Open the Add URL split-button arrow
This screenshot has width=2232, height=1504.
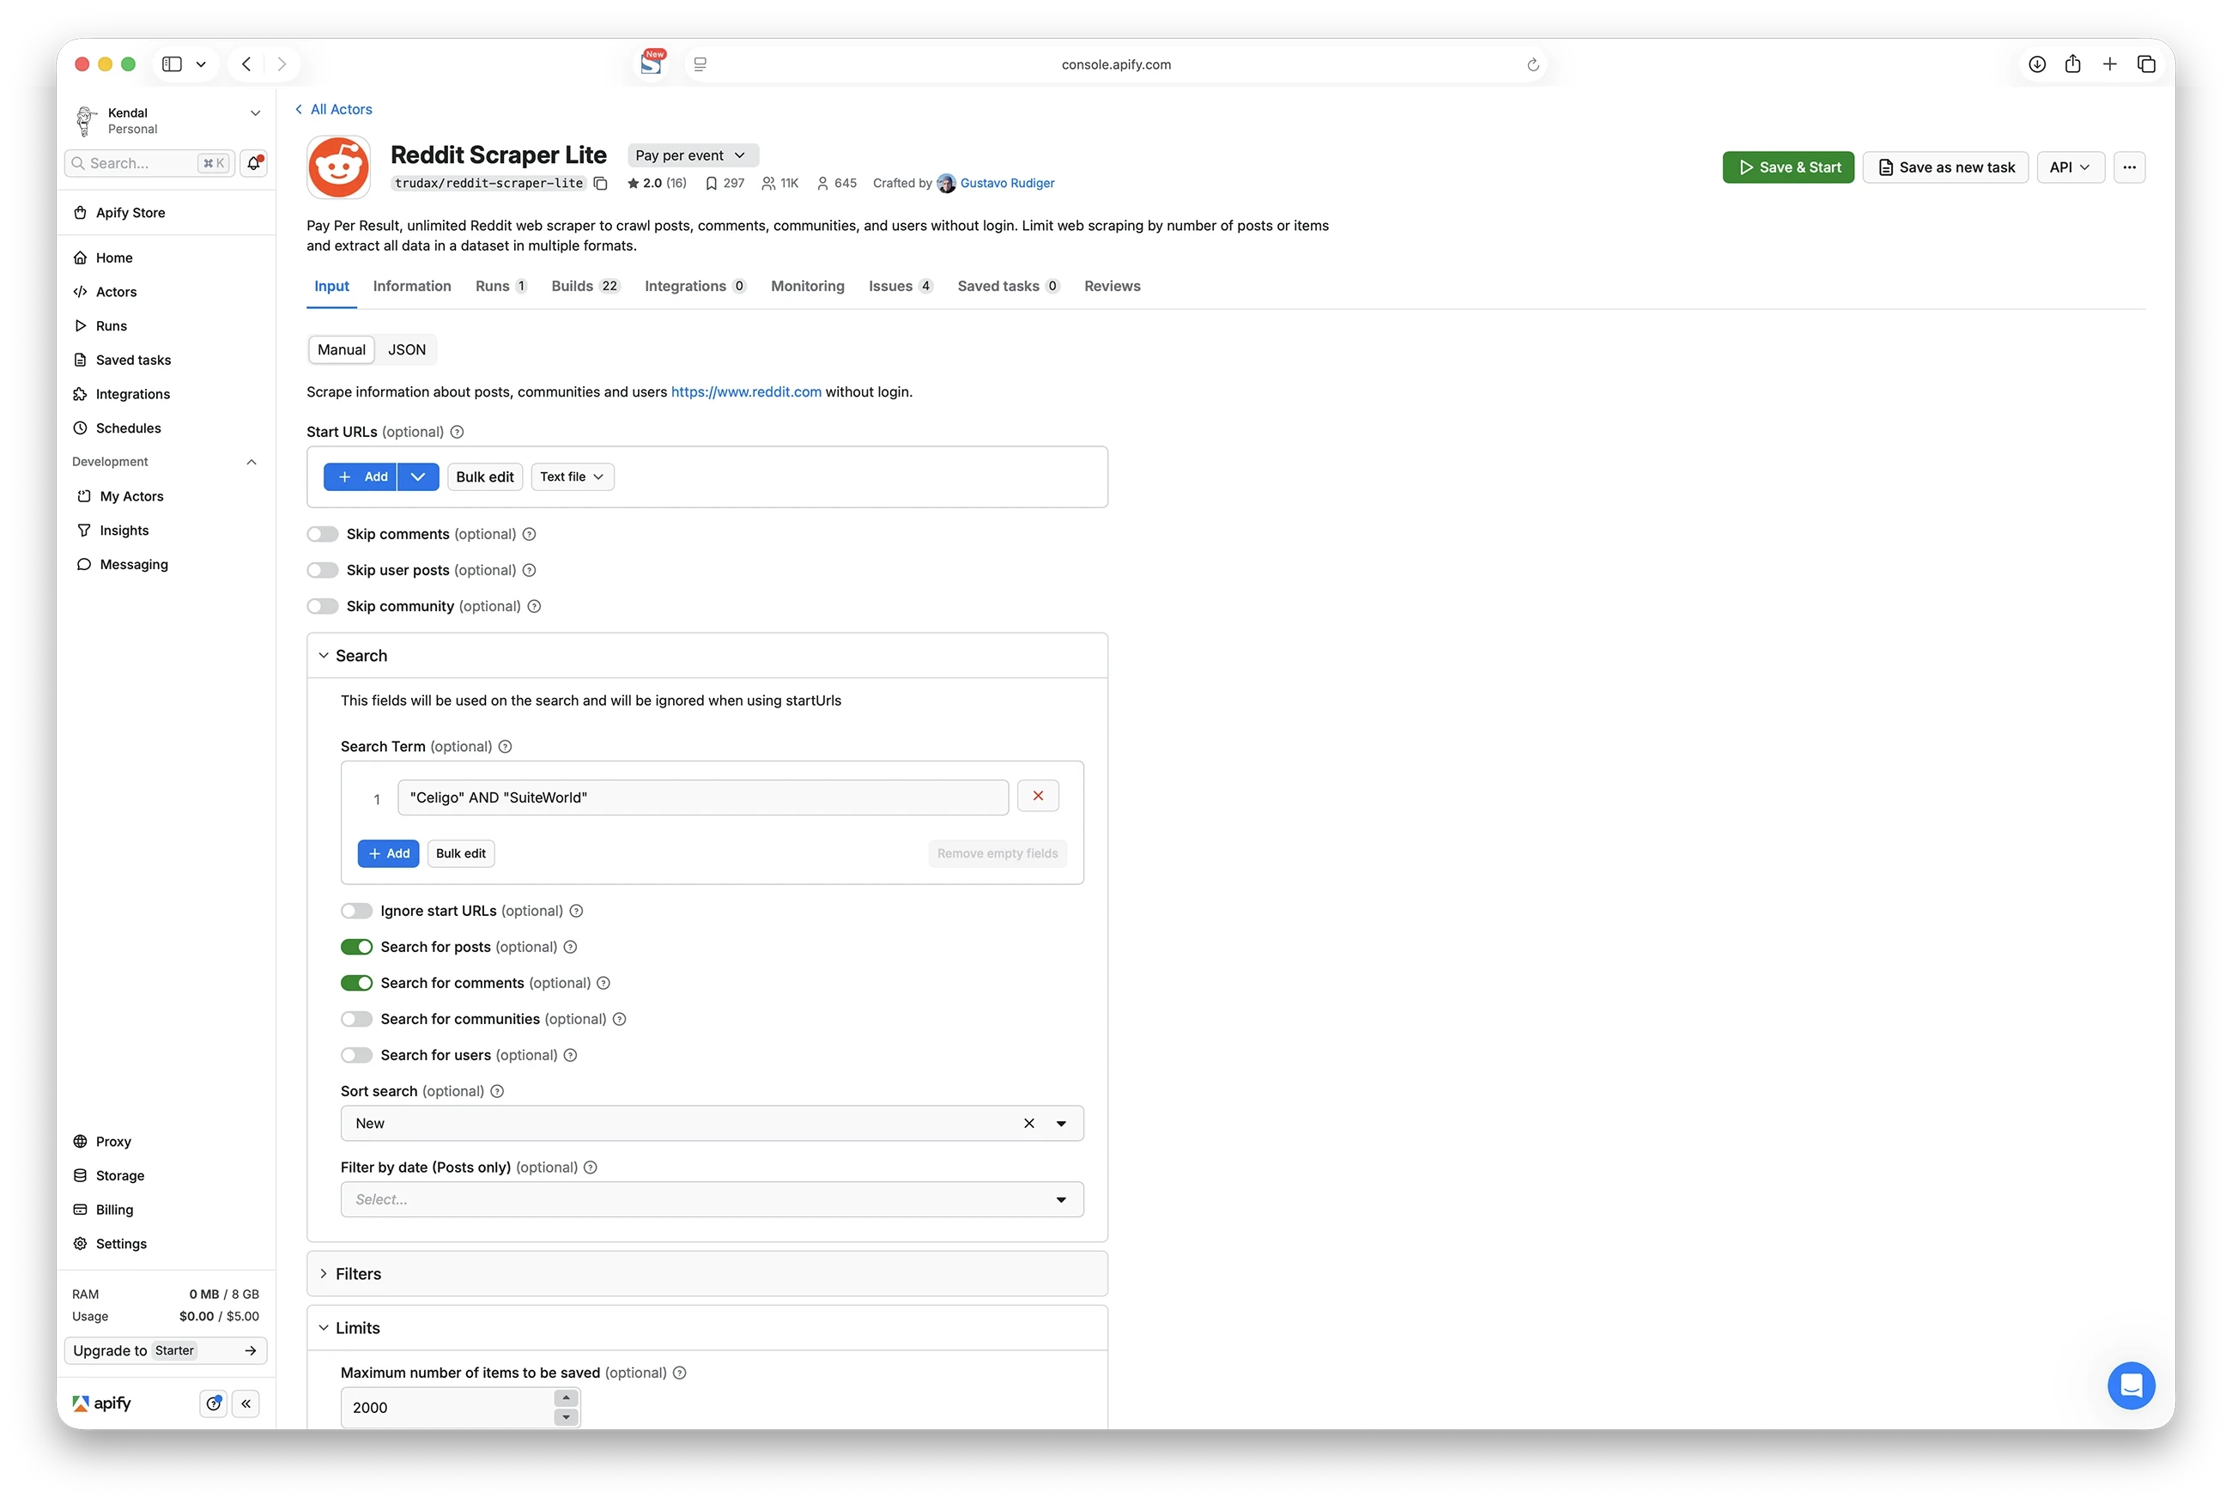coord(418,476)
